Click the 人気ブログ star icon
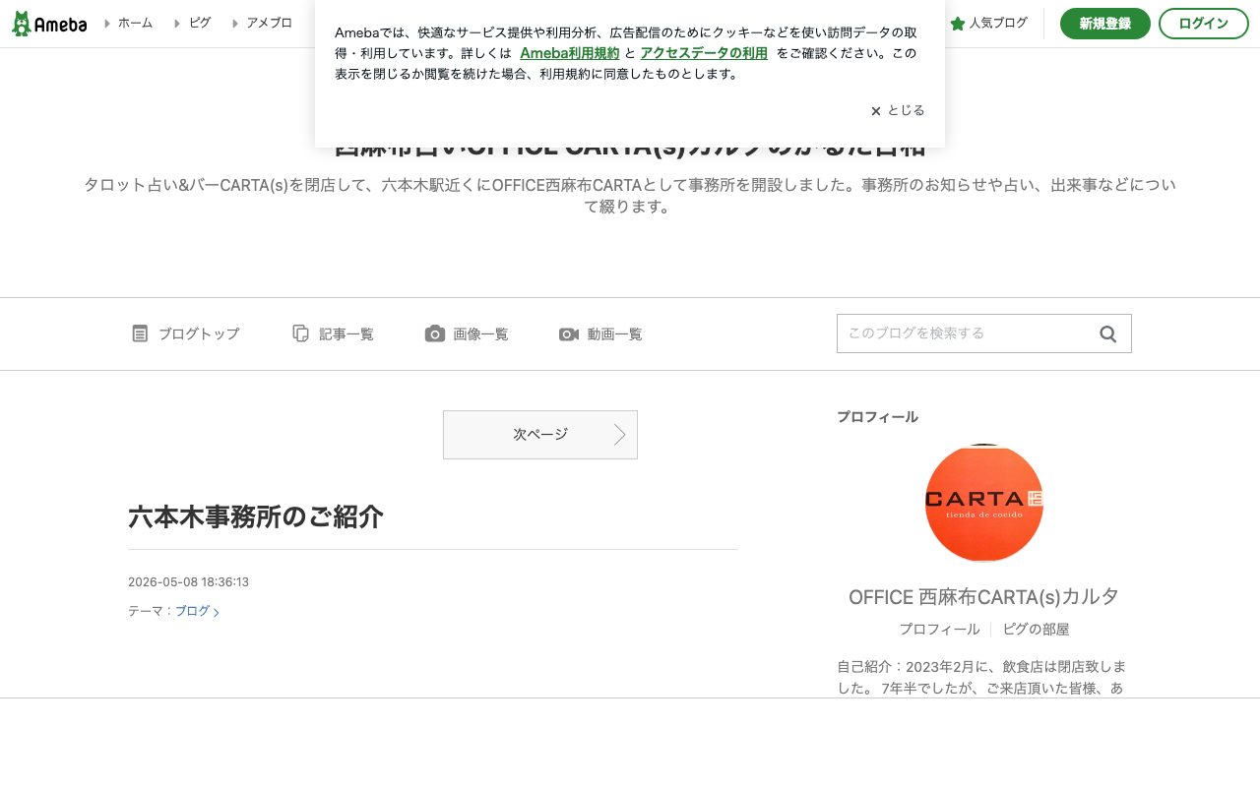The height and width of the screenshot is (787, 1260). pos(958,24)
